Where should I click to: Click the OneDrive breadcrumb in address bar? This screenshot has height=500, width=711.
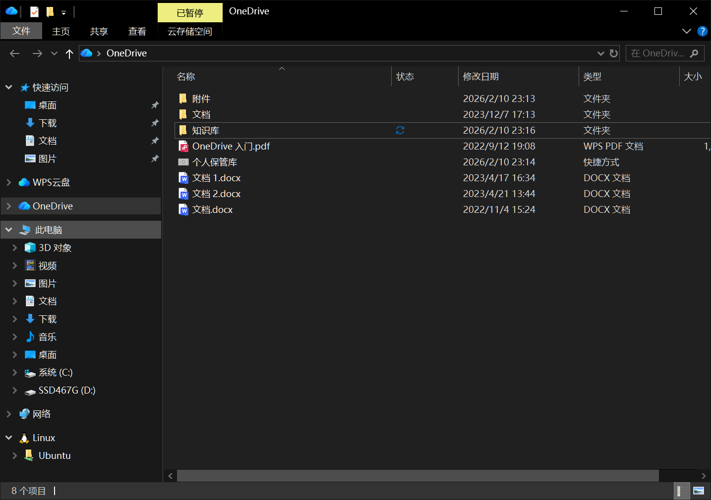[126, 53]
